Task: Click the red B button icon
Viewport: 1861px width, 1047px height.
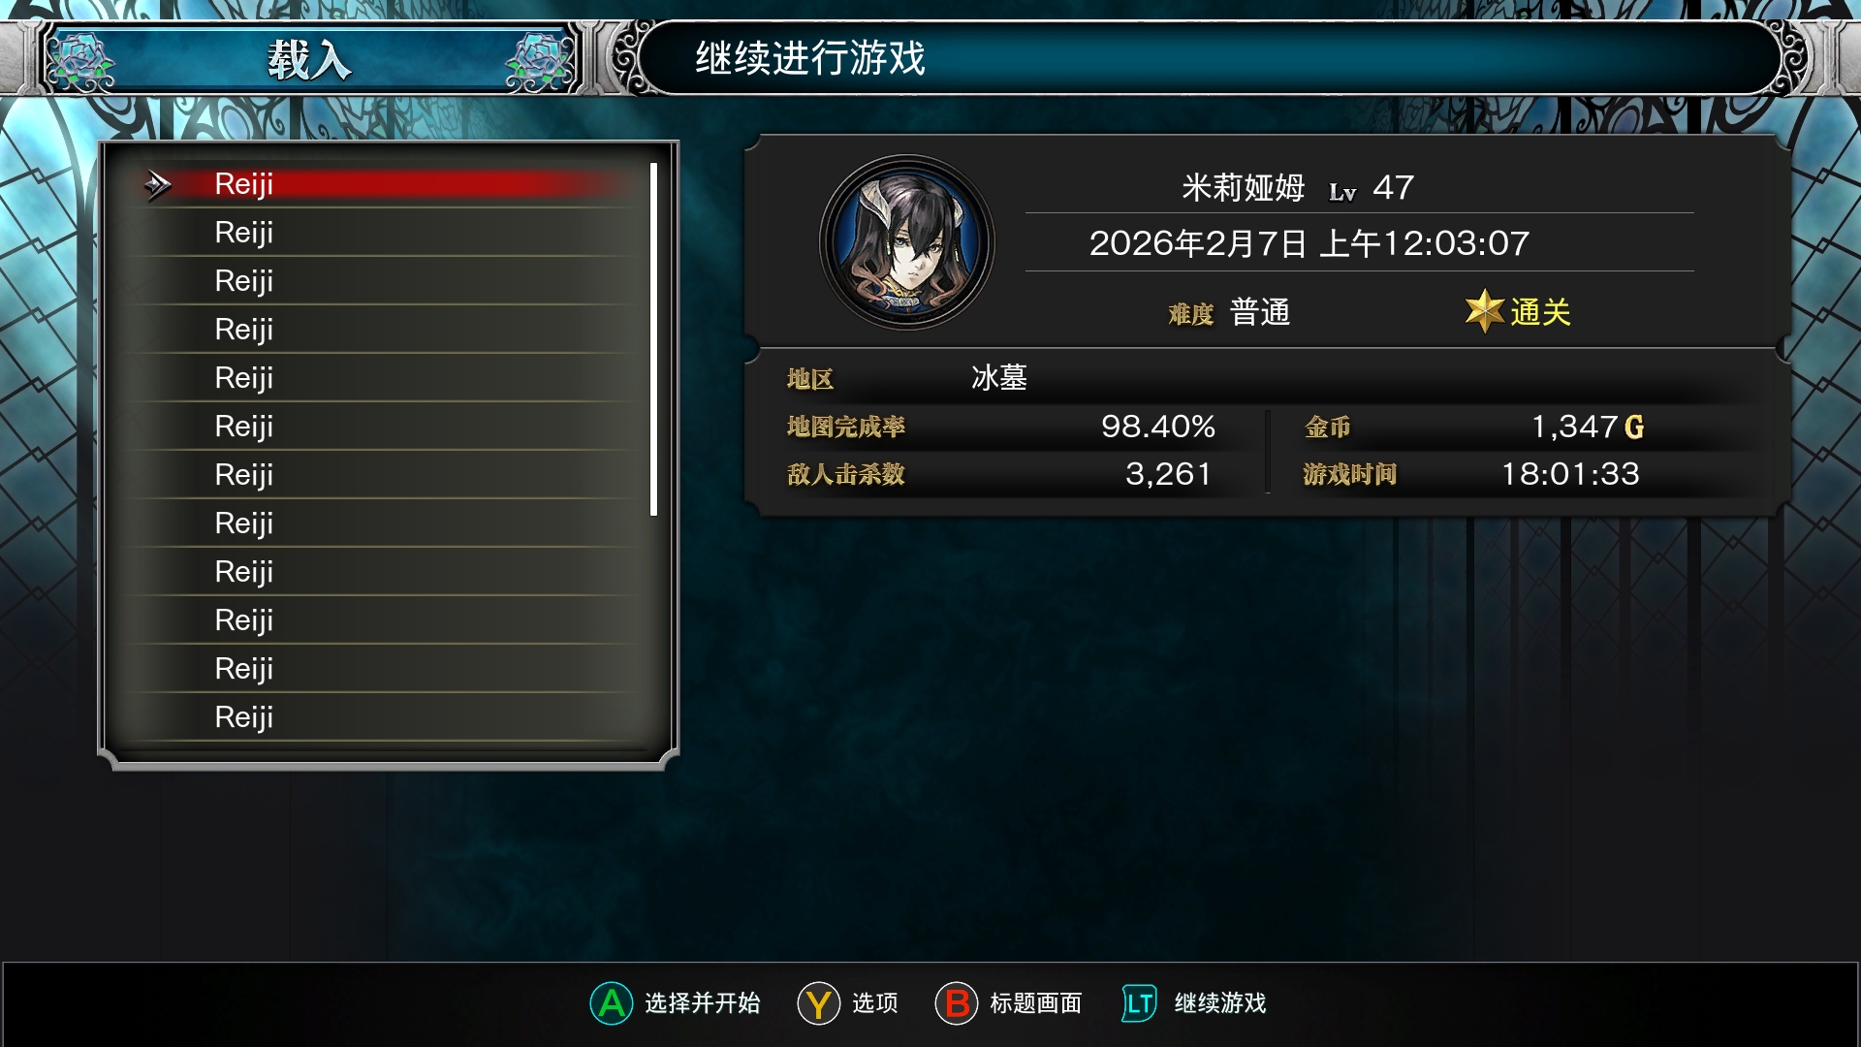Action: click(957, 1003)
